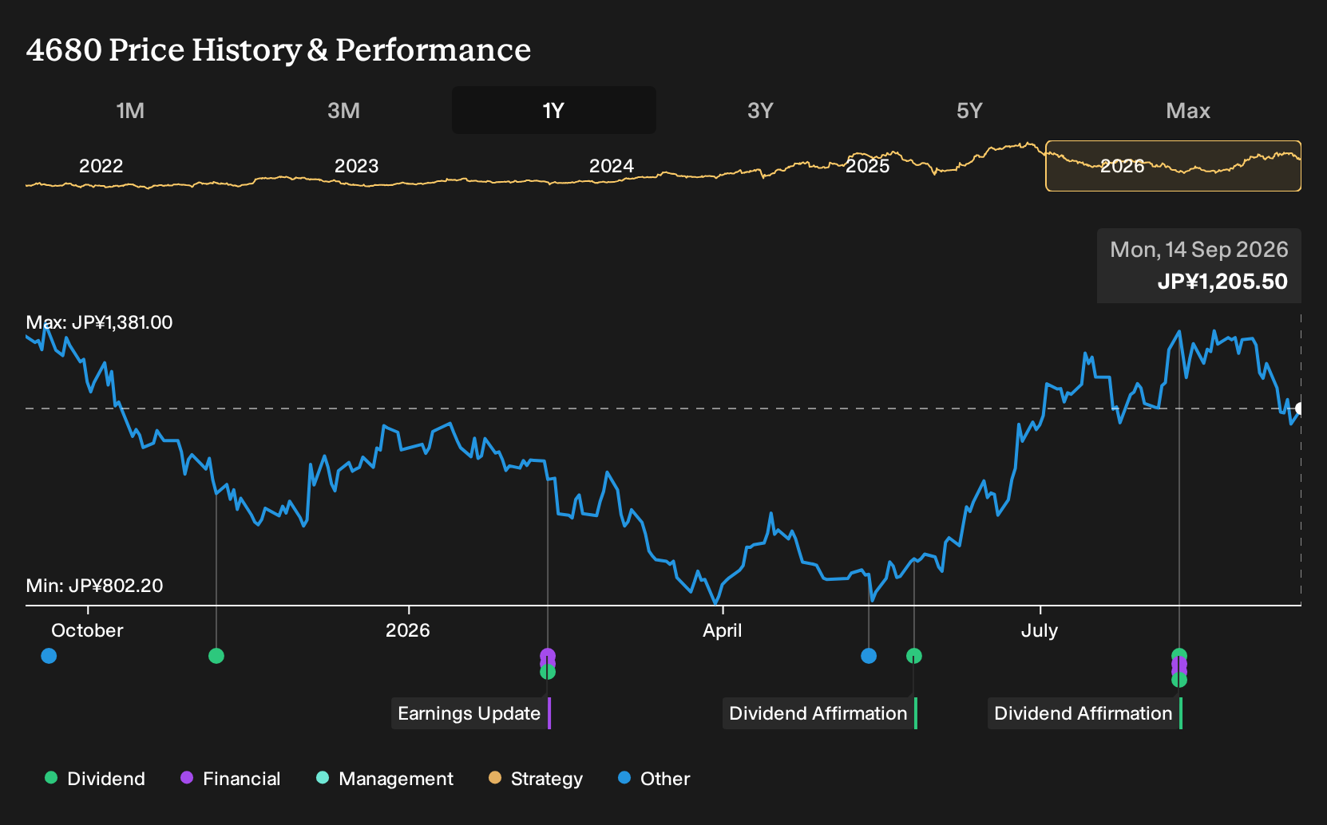The height and width of the screenshot is (825, 1327).
Task: Click 2022 on the overview timeline
Action: point(101,166)
